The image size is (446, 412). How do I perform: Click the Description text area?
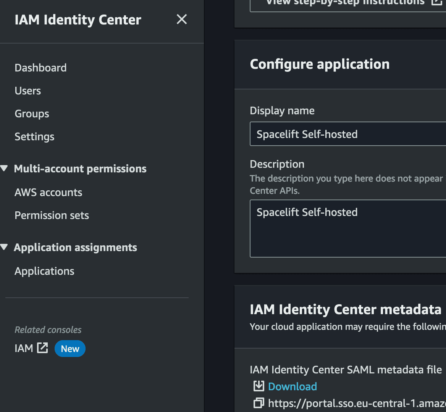pyautogui.click(x=348, y=229)
